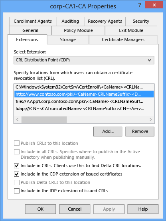Click the question mark help icon in title bar
The image size is (166, 221).
[140, 5]
